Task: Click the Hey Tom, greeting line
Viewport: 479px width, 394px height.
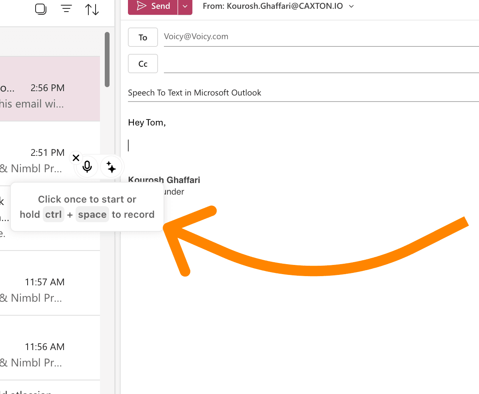Action: pos(147,123)
